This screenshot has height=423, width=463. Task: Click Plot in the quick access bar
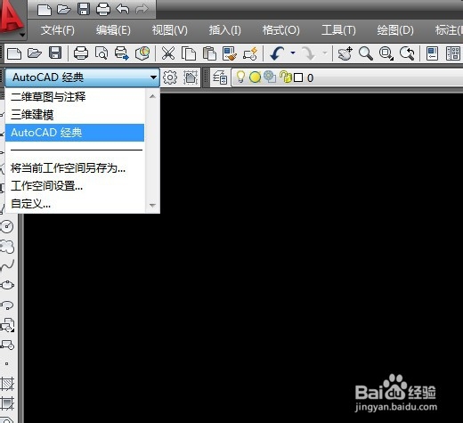103,9
